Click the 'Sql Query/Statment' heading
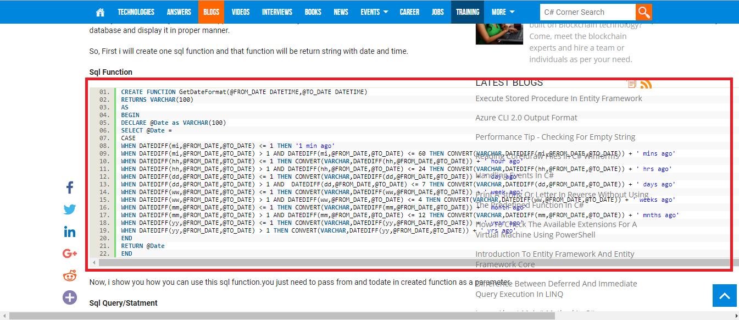 coord(123,303)
